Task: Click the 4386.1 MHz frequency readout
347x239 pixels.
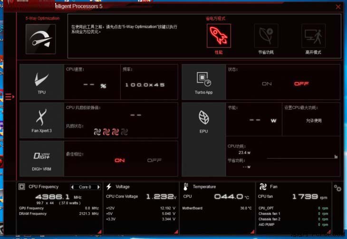Action: point(58,197)
